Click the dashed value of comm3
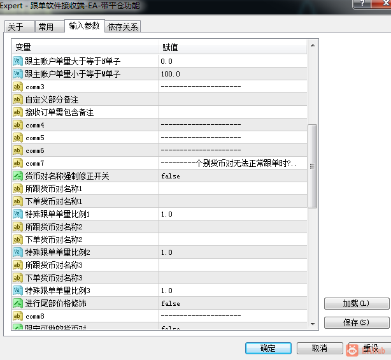This screenshot has width=391, height=360. tap(201, 87)
